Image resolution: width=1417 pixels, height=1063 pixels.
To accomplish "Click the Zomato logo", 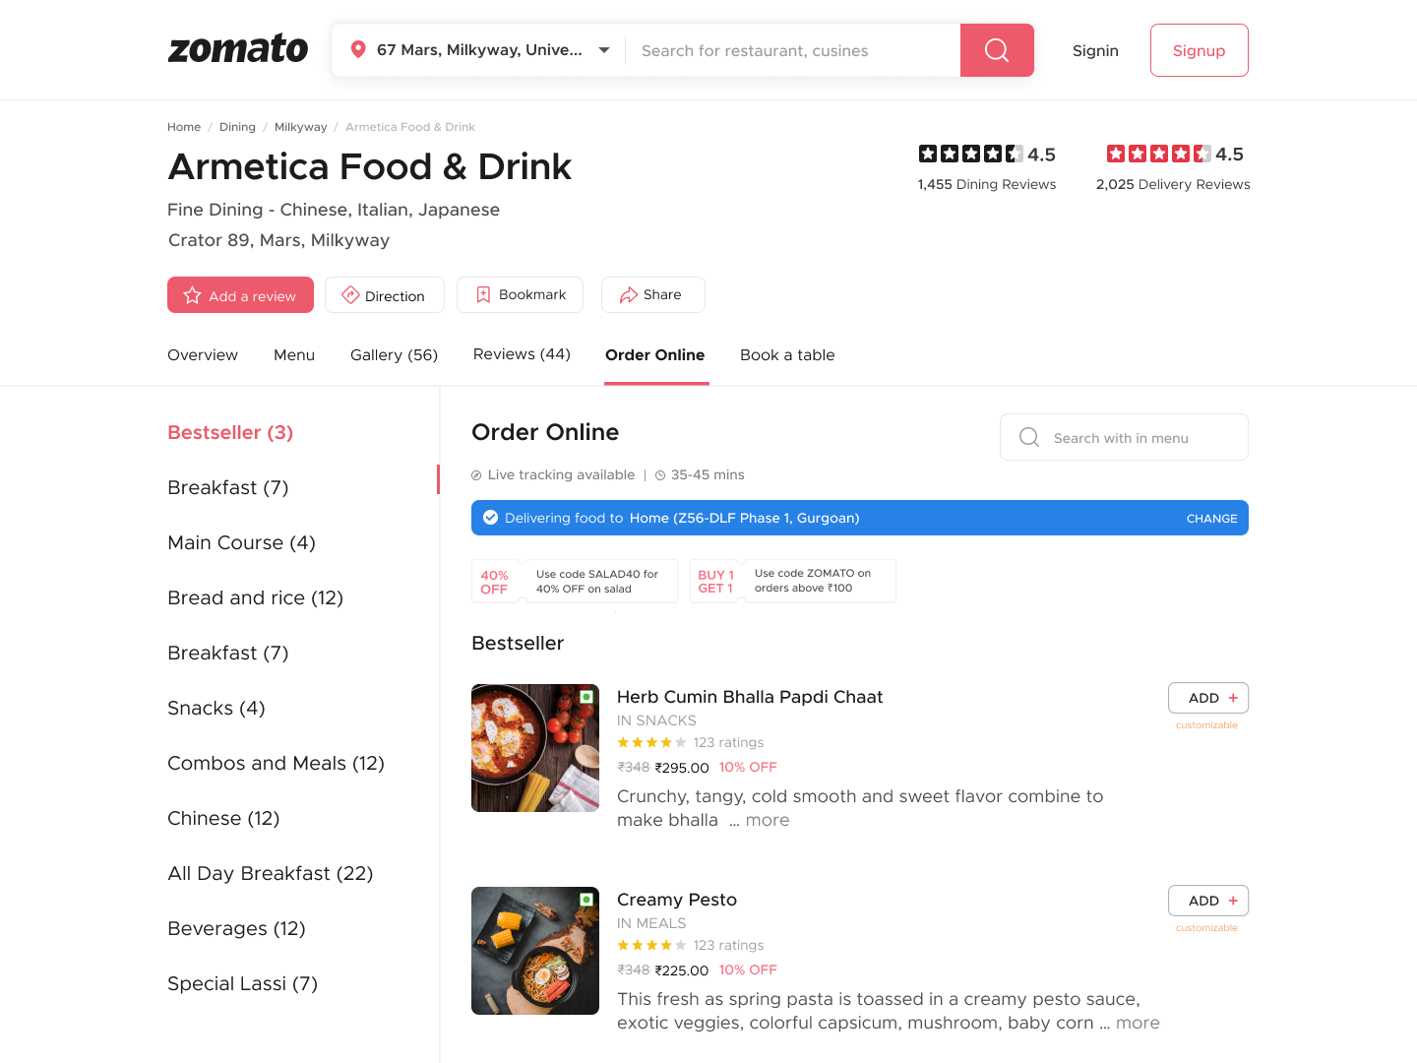I will [x=238, y=49].
